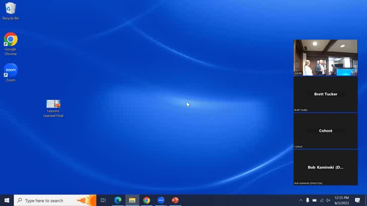Open Microsoft Edge from the taskbar
Image resolution: width=367 pixels, height=206 pixels.
coord(118,200)
